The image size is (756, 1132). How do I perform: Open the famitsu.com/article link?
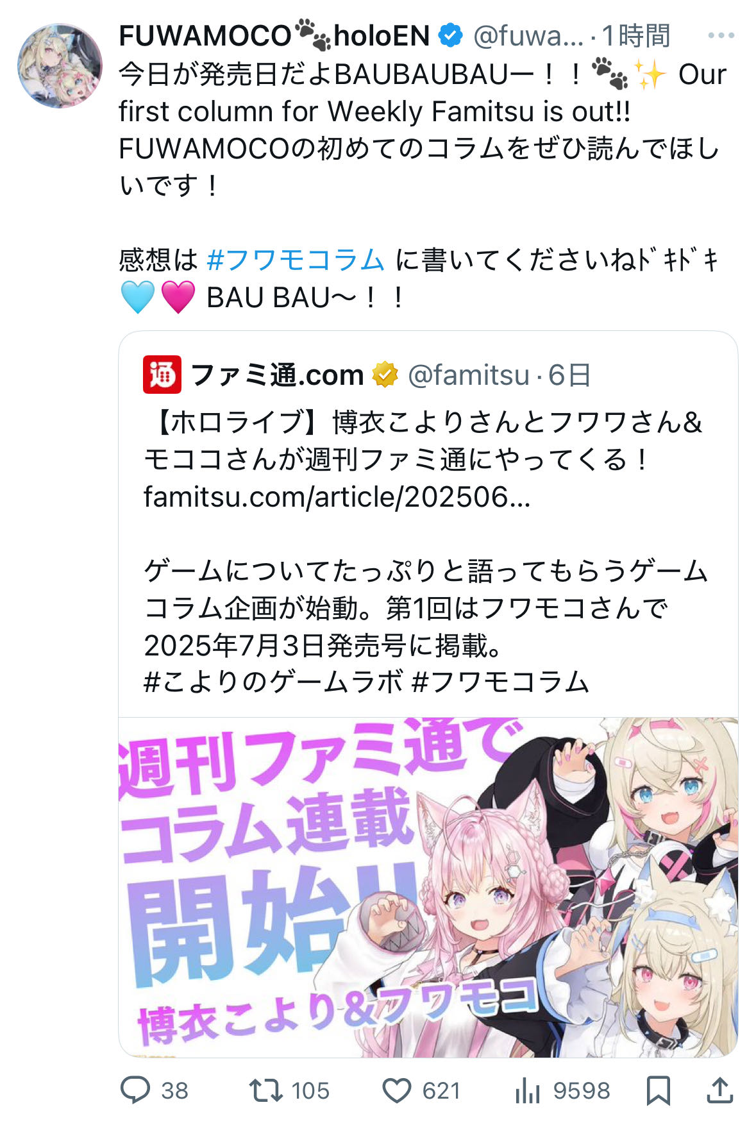click(337, 497)
